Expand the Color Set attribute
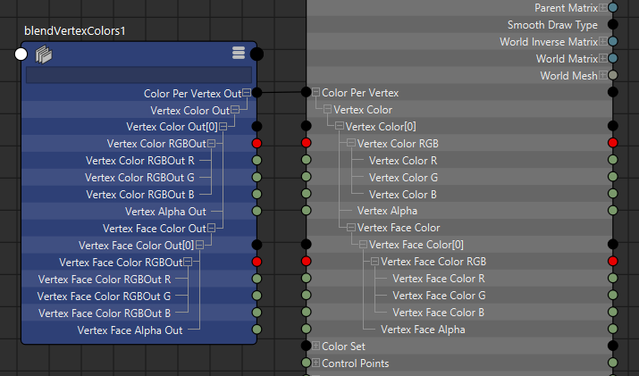The width and height of the screenshot is (639, 376). pos(315,347)
